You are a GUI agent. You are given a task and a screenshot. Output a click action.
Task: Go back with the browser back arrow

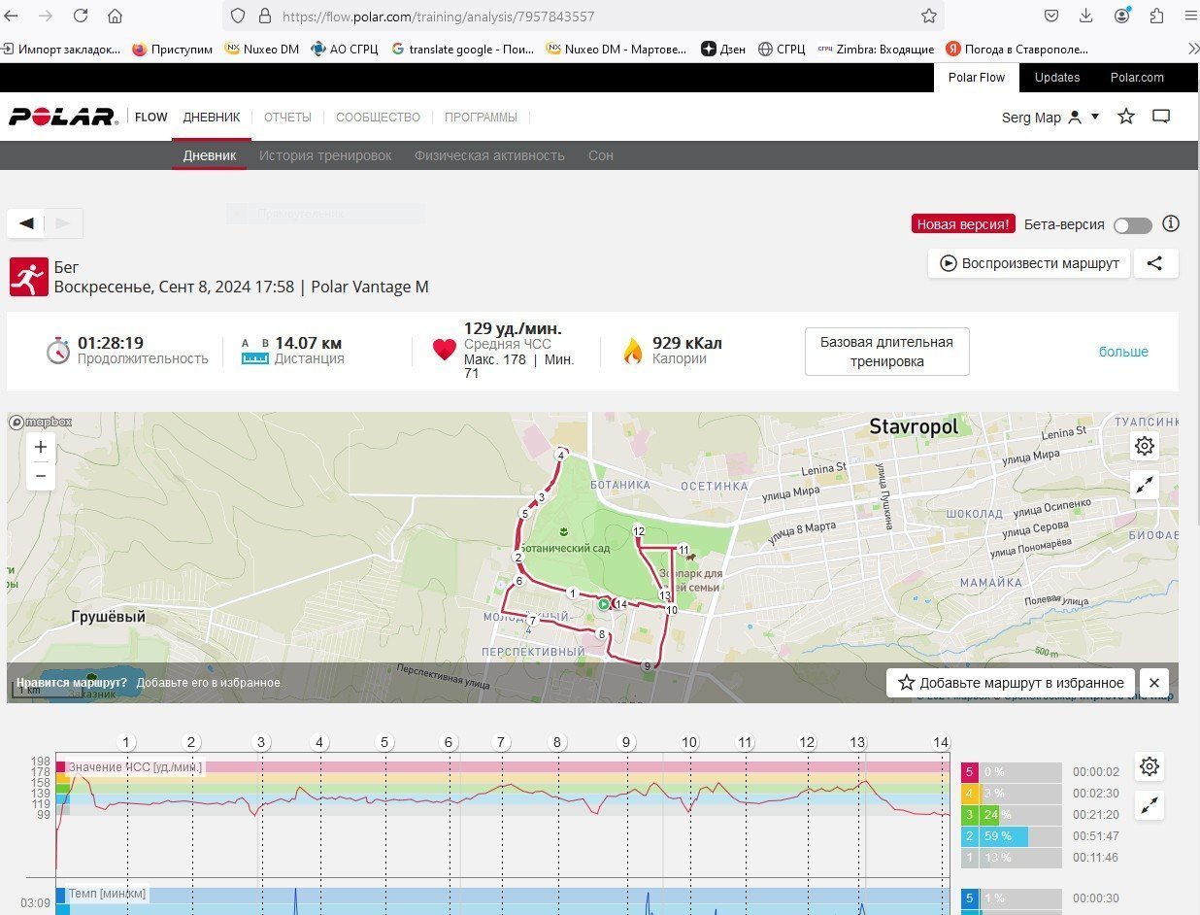[12, 16]
